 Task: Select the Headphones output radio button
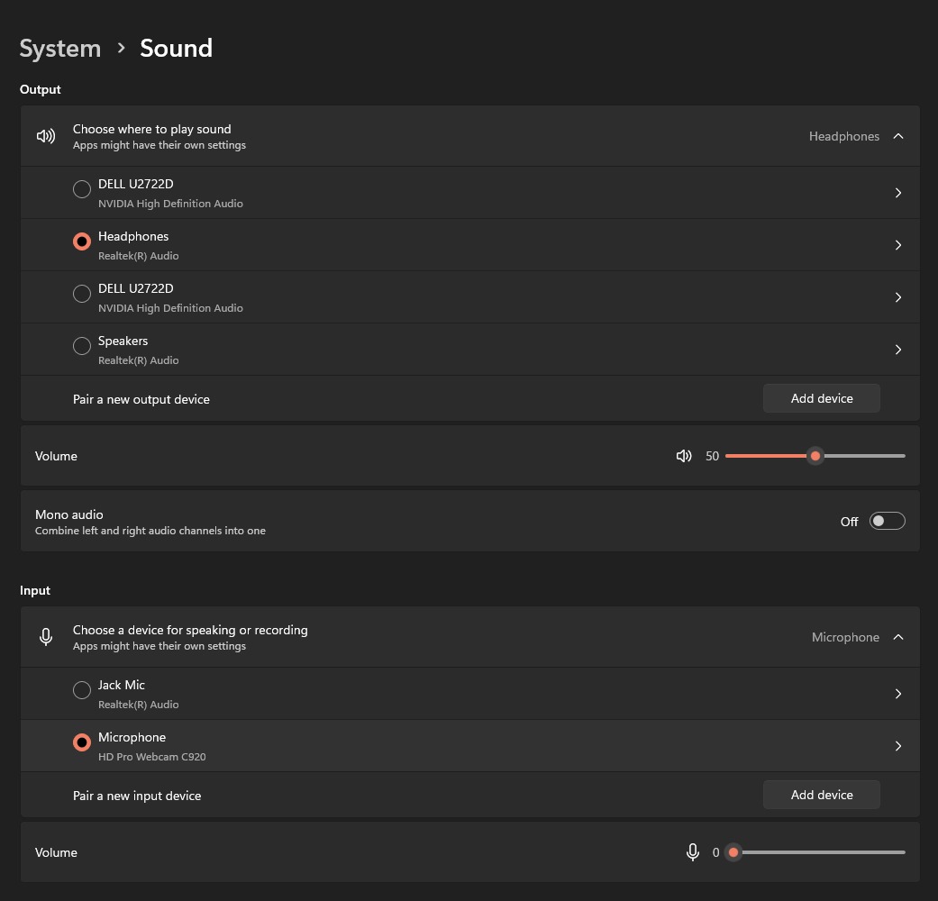pyautogui.click(x=82, y=241)
